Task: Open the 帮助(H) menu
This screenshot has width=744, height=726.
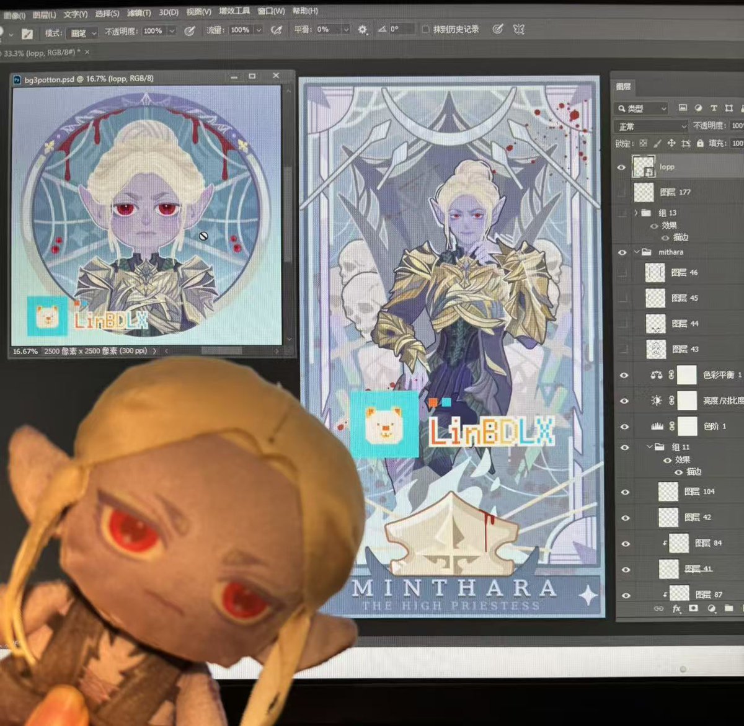Action: 305,11
